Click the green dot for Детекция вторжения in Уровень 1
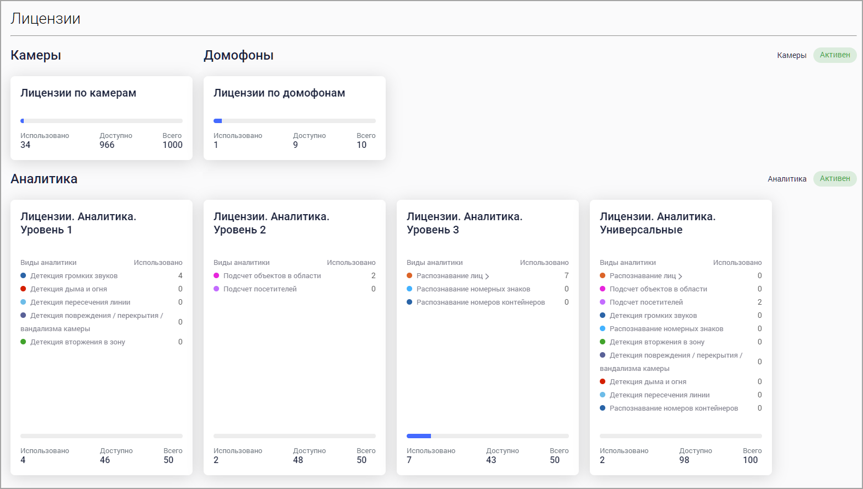This screenshot has height=489, width=863. click(x=23, y=342)
